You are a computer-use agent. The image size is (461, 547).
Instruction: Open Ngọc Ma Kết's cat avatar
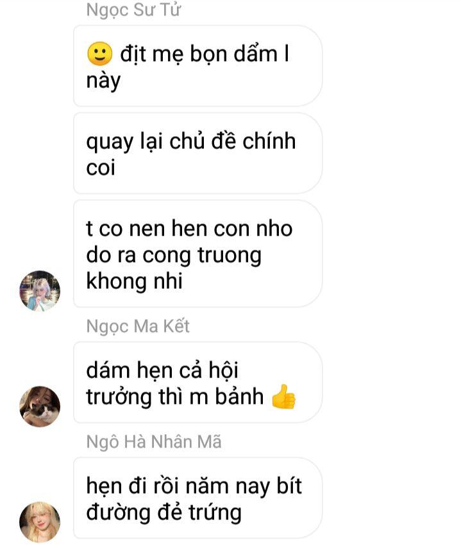pyautogui.click(x=40, y=406)
